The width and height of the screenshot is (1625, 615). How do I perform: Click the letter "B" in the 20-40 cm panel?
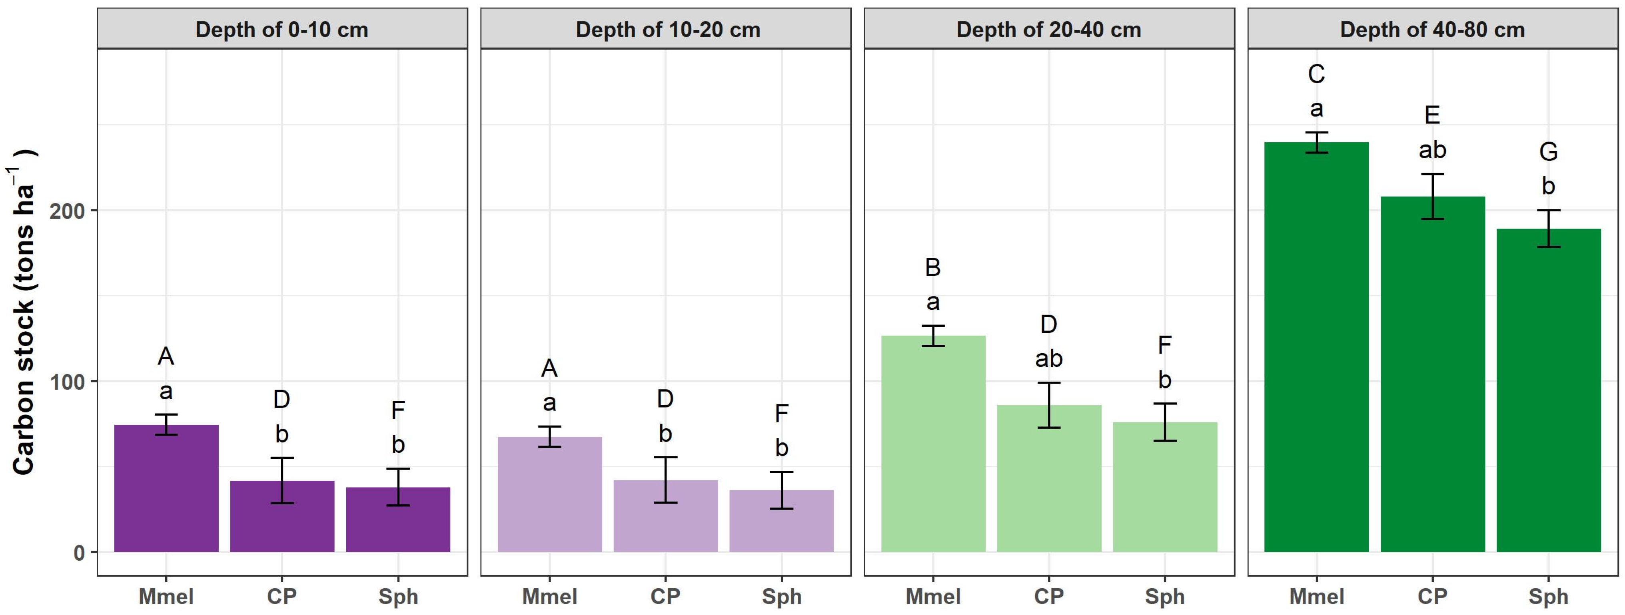click(x=932, y=268)
